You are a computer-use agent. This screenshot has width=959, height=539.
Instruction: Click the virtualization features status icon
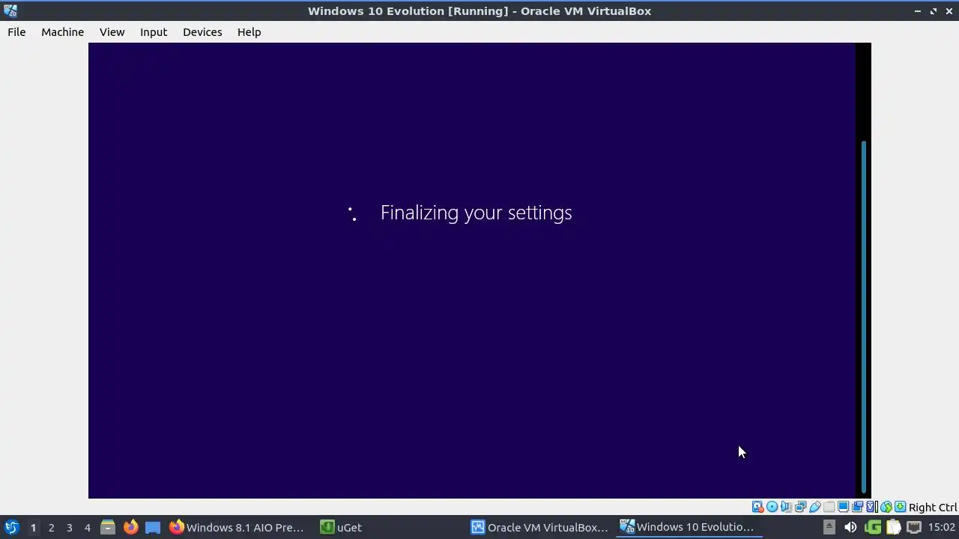pos(871,507)
